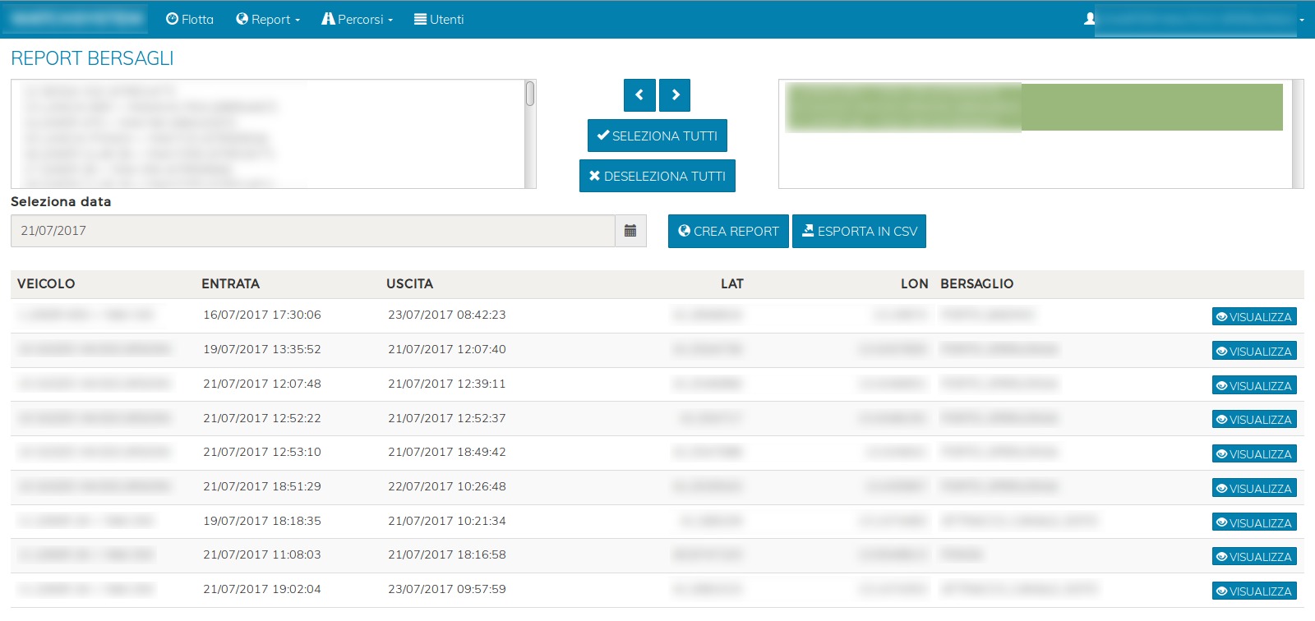The width and height of the screenshot is (1315, 621).
Task: Click the Crea Report button
Action: [x=728, y=231]
